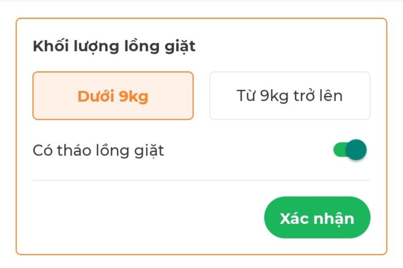
Task: Switch off "Có tháo lồng giặt"
Action: point(350,150)
